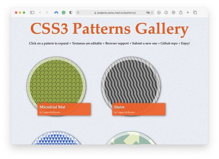Viewport: 219px width, 159px height.
Task: Open the Submit a new one link
Action: pyautogui.click(x=145, y=43)
